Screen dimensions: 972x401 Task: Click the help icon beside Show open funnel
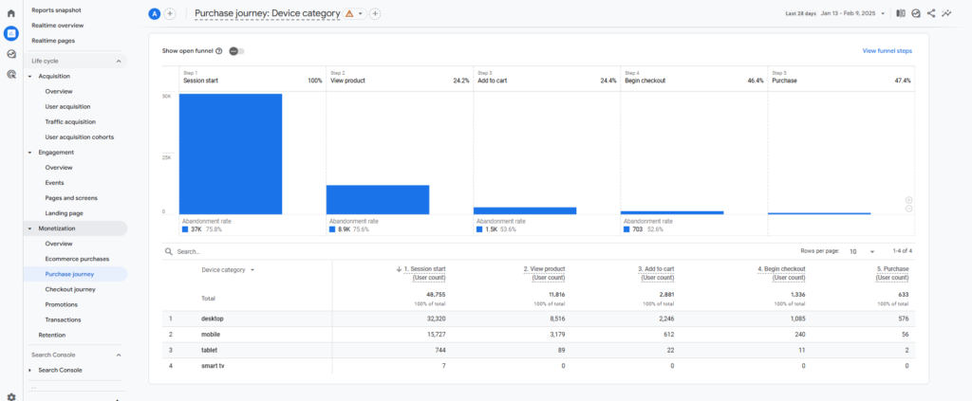pyautogui.click(x=219, y=51)
